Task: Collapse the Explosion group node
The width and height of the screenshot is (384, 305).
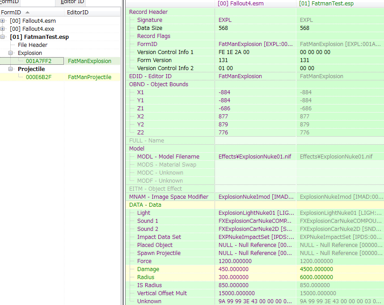Action: pos(10,53)
